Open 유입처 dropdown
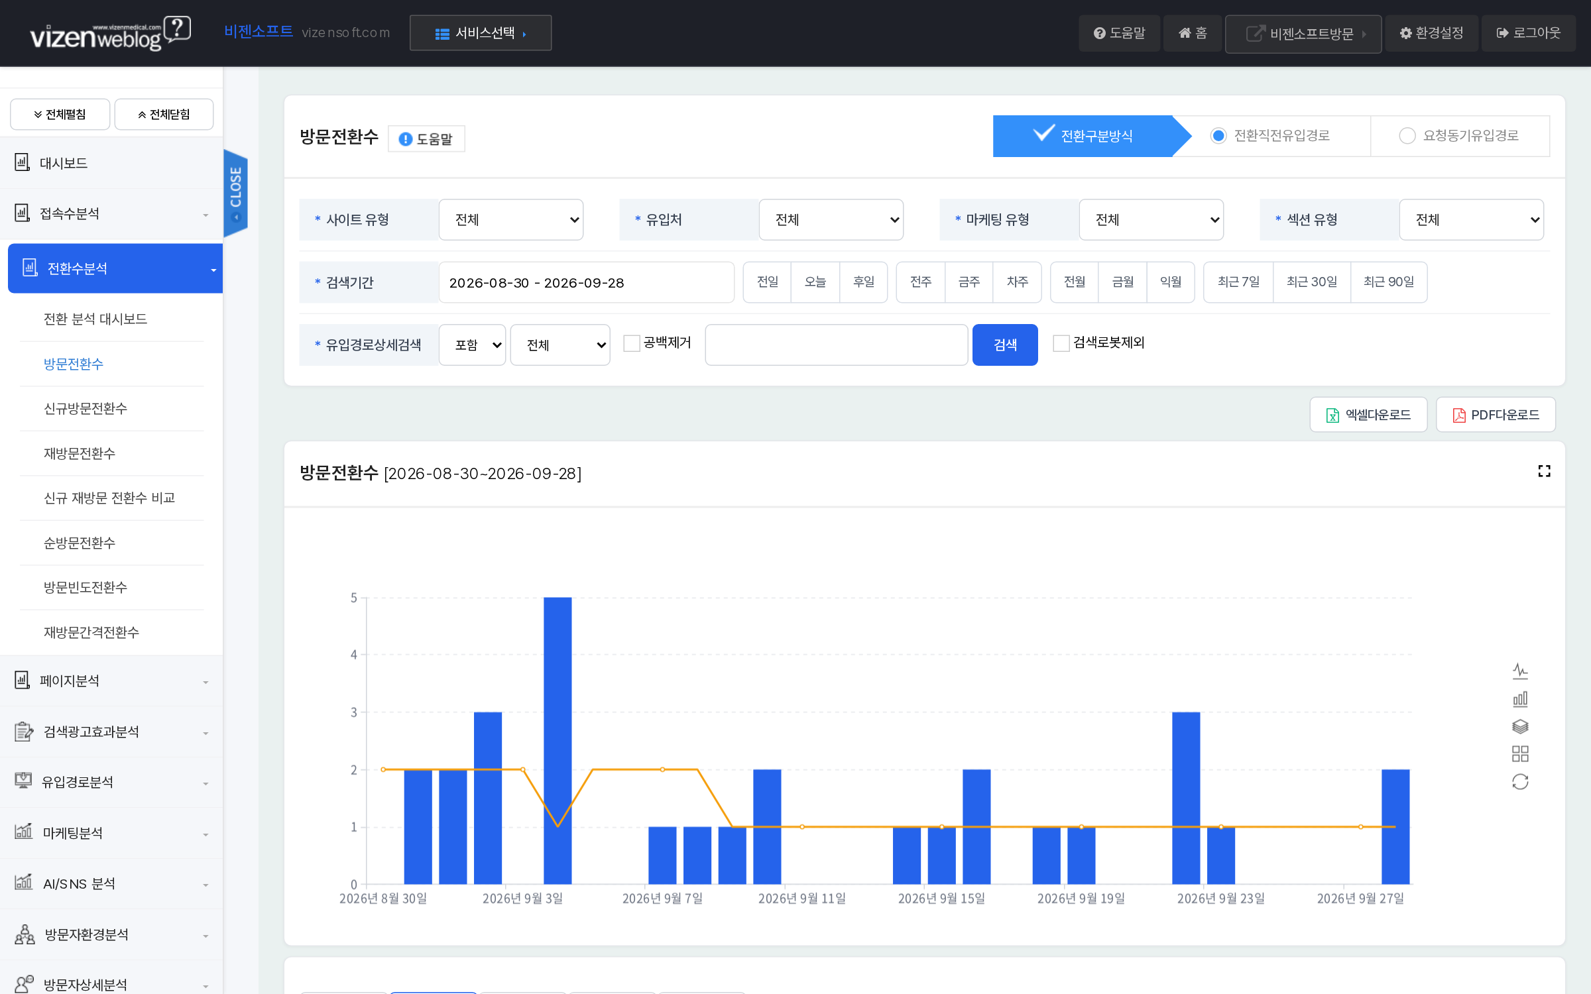 point(831,219)
